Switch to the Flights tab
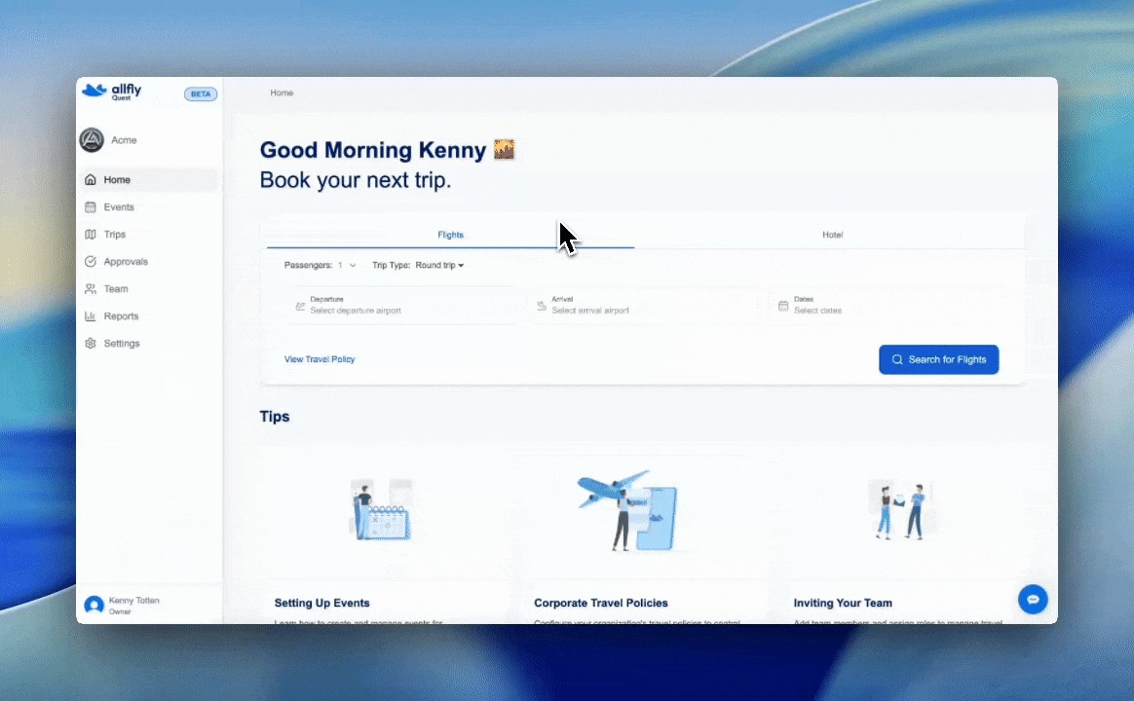Viewport: 1134px width, 701px height. [450, 235]
